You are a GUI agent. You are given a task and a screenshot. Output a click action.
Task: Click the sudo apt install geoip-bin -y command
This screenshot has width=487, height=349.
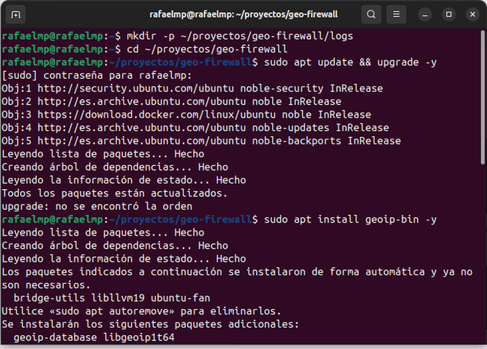351,219
